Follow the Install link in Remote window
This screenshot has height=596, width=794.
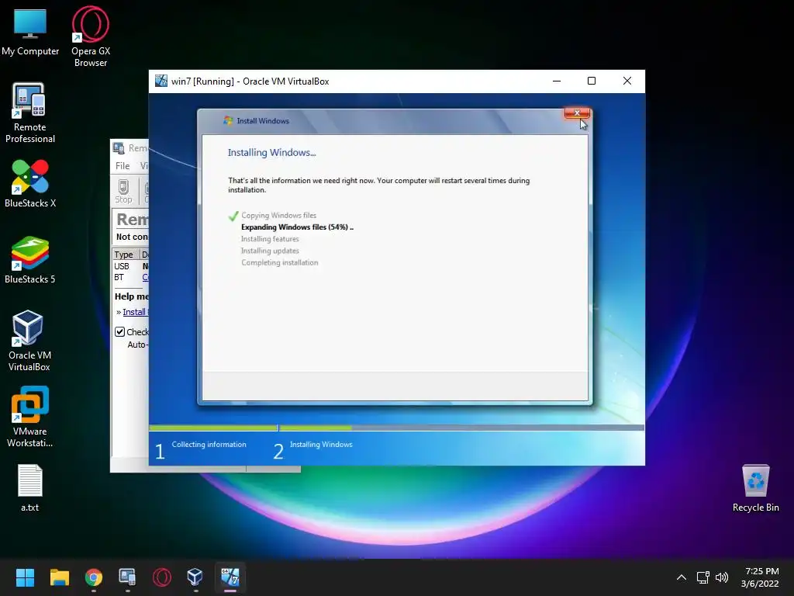[x=135, y=312]
